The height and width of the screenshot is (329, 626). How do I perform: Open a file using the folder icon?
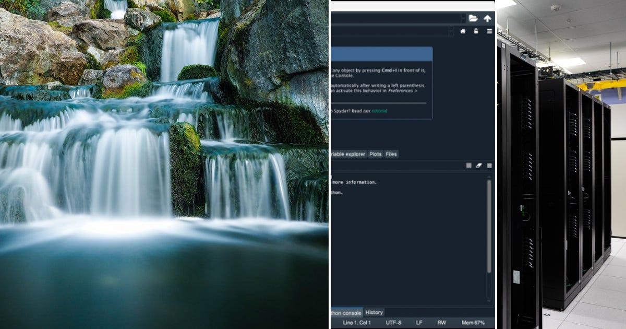[472, 17]
